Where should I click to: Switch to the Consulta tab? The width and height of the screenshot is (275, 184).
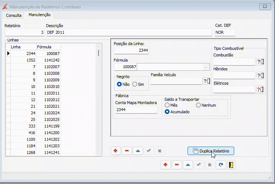(14, 15)
